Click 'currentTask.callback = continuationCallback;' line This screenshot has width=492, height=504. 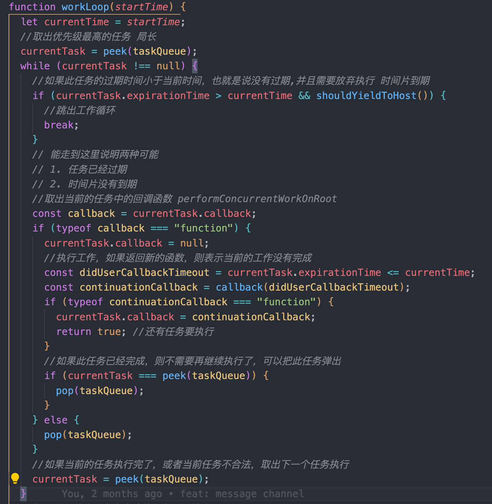click(186, 317)
